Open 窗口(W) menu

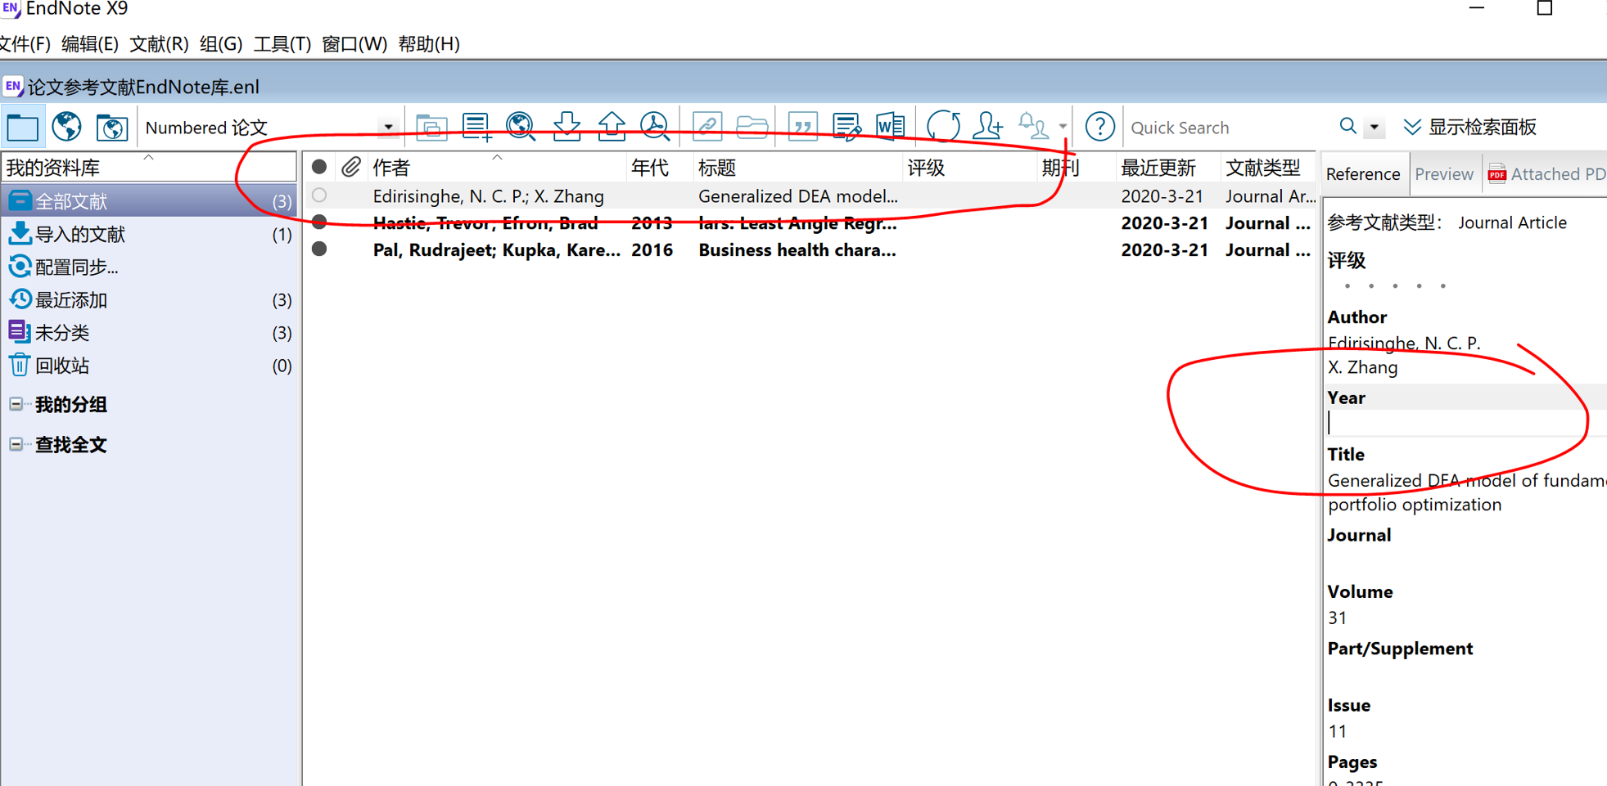coord(354,44)
